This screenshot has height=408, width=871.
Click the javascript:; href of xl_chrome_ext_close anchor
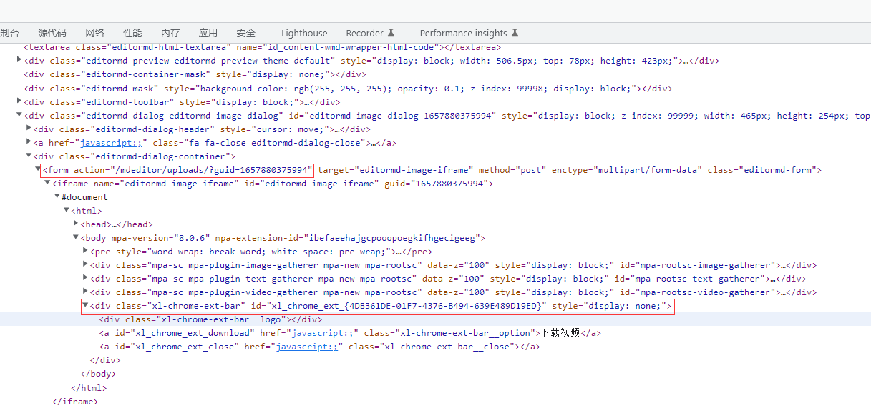click(x=307, y=347)
